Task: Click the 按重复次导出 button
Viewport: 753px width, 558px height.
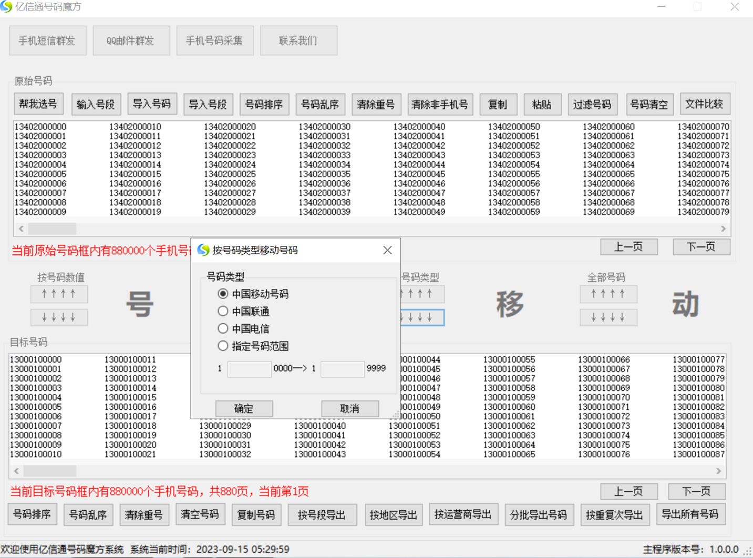Action: (x=615, y=514)
